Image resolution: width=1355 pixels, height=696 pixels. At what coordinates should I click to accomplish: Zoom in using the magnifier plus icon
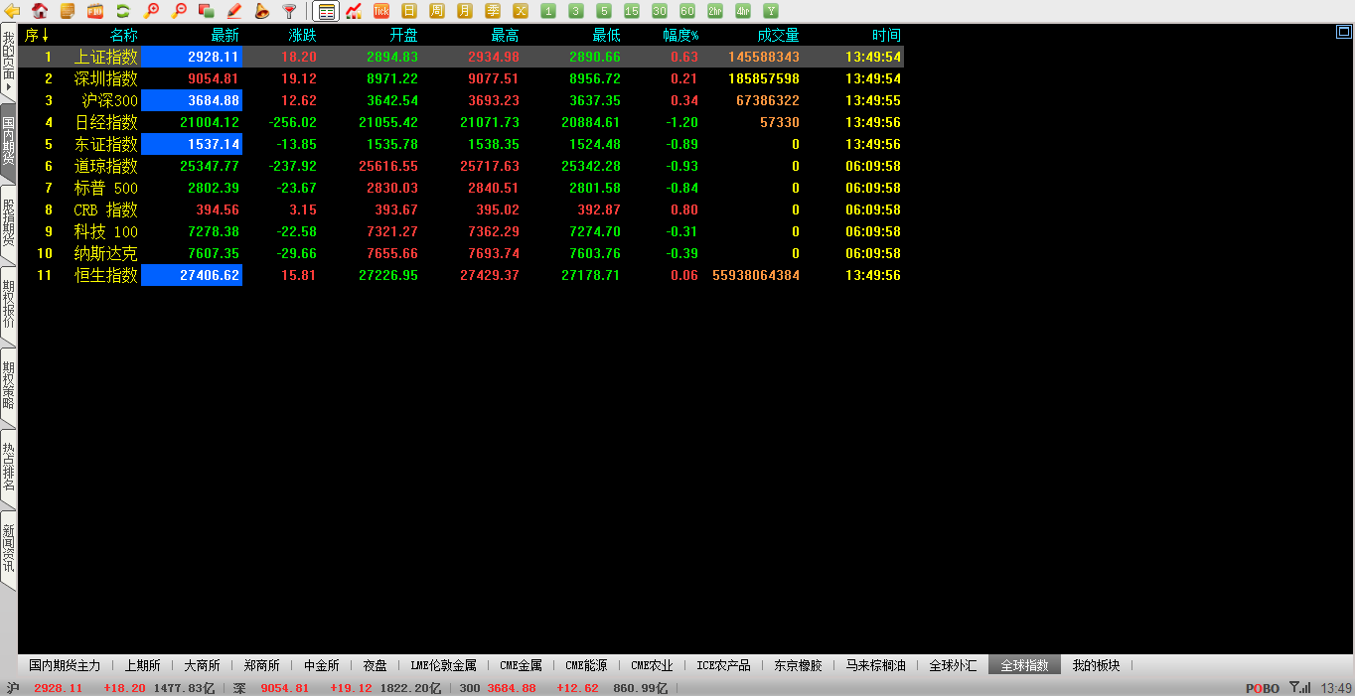(x=151, y=11)
